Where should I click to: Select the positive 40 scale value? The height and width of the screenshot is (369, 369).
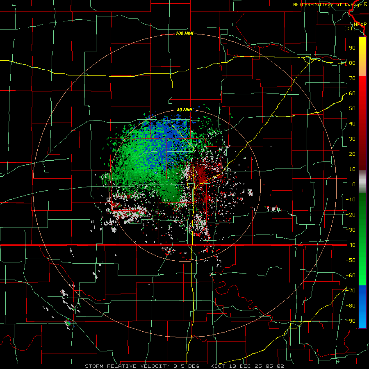coord(352,124)
